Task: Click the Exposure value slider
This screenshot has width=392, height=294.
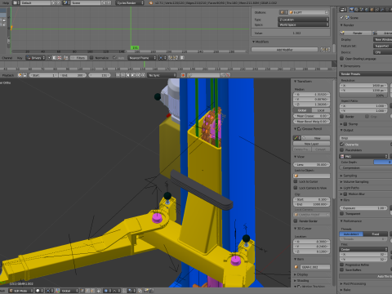Action: [363, 208]
